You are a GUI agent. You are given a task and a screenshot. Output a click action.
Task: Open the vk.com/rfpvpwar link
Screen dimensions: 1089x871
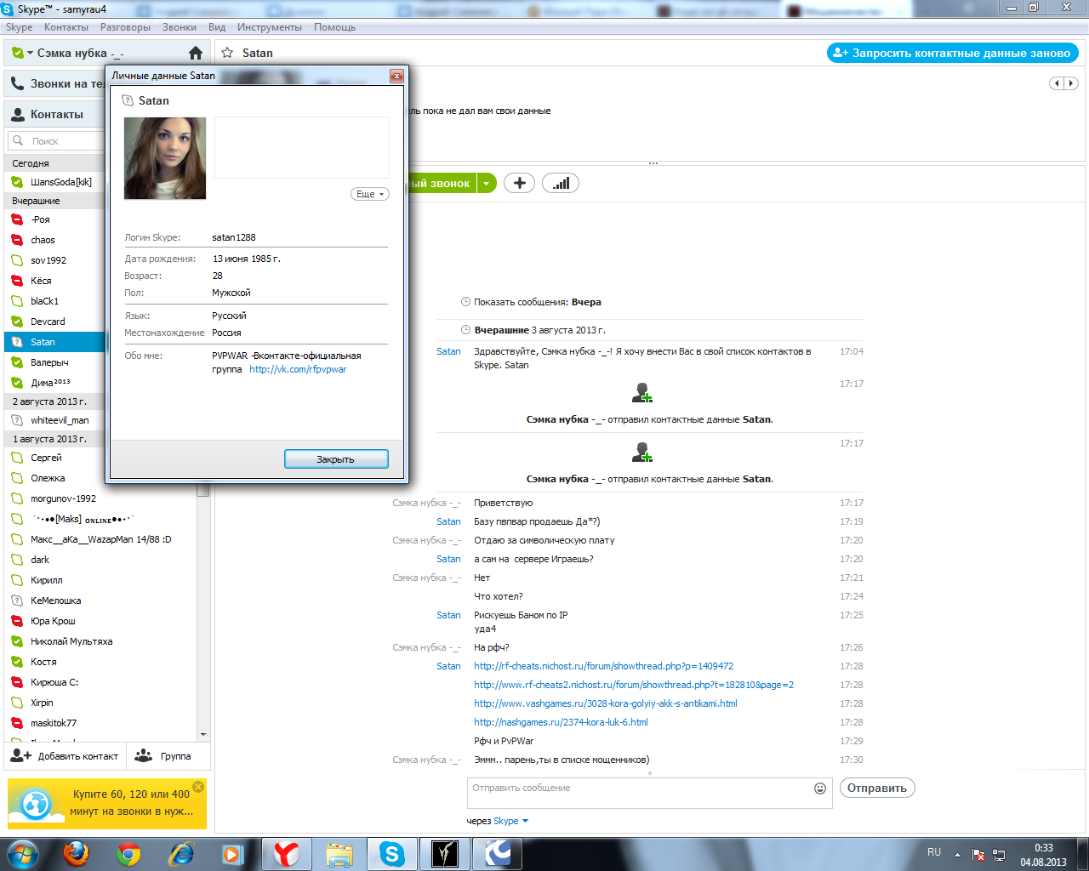tap(298, 369)
